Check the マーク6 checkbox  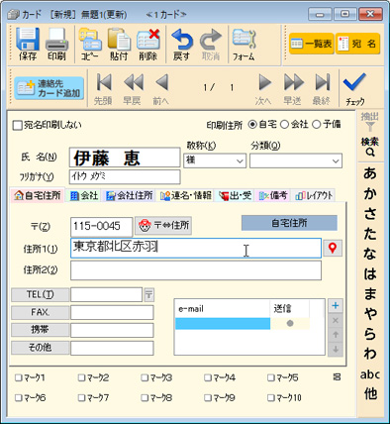[x=18, y=398]
